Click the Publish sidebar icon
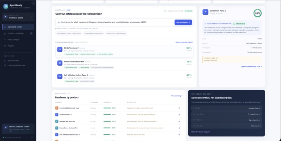The width and height of the screenshot is (281, 141). coord(5,46)
